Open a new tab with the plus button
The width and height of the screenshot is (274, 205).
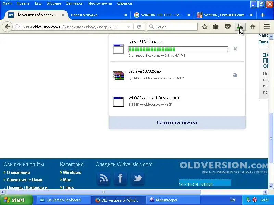(262, 15)
